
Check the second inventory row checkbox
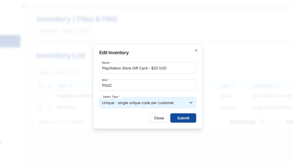40,108
